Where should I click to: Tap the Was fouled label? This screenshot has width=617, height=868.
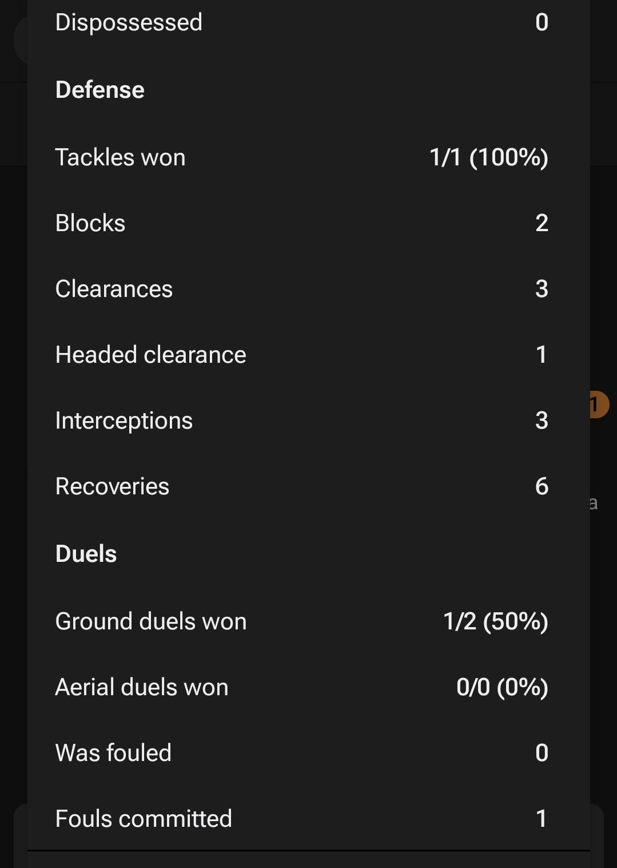[113, 753]
